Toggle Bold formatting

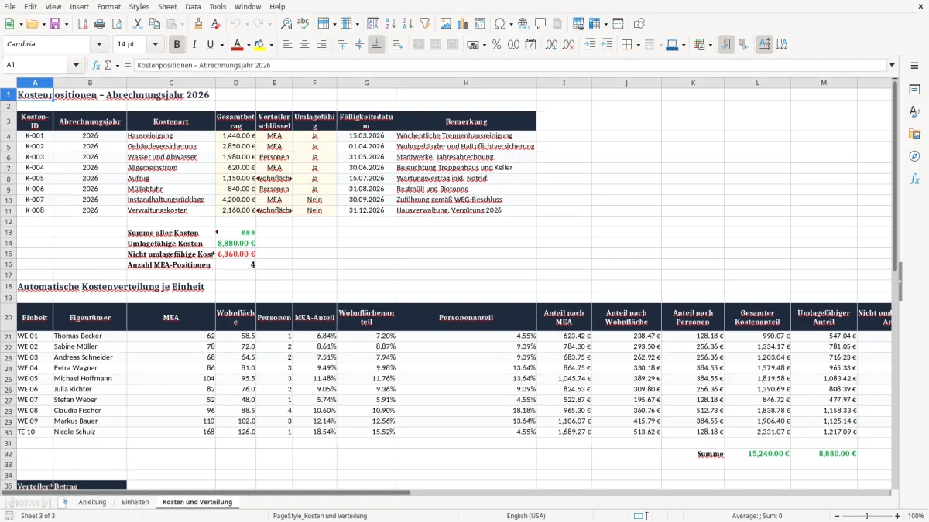[x=177, y=45]
